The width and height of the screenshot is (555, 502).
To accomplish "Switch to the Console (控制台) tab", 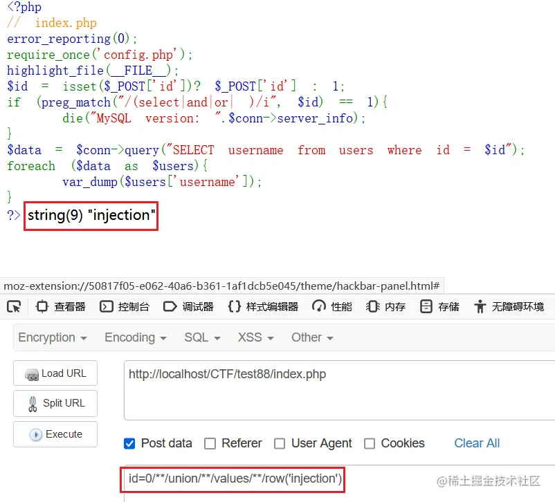I will (125, 306).
